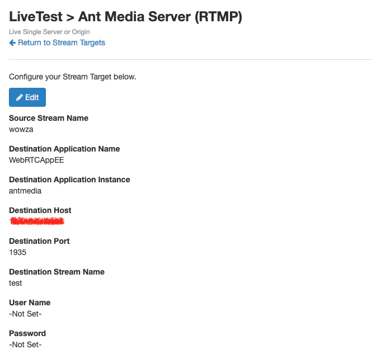Click the 'Destination Application Instance' label
This screenshot has height=359, width=372.
point(69,179)
